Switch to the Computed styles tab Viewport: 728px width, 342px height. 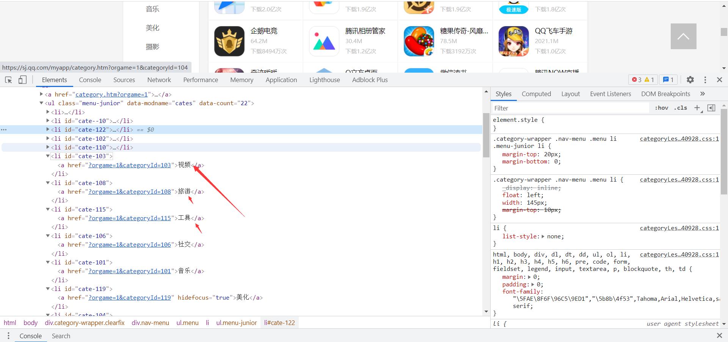(536, 94)
